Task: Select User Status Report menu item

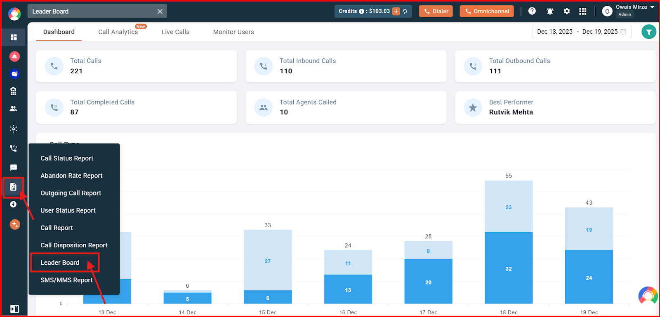Action: tap(68, 210)
